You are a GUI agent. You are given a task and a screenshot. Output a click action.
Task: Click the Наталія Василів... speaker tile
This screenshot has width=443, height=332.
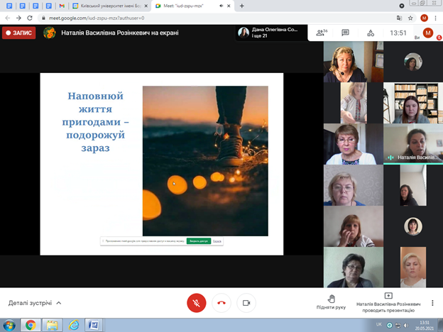413,144
